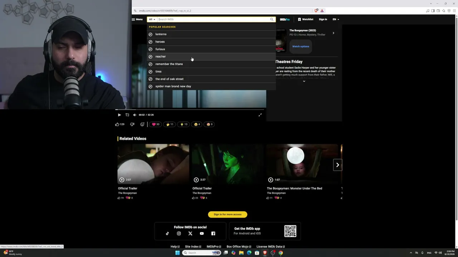The image size is (458, 257).
Task: Open 'The Boogeyman: Monster Under The Bed' title link
Action: [x=294, y=188]
